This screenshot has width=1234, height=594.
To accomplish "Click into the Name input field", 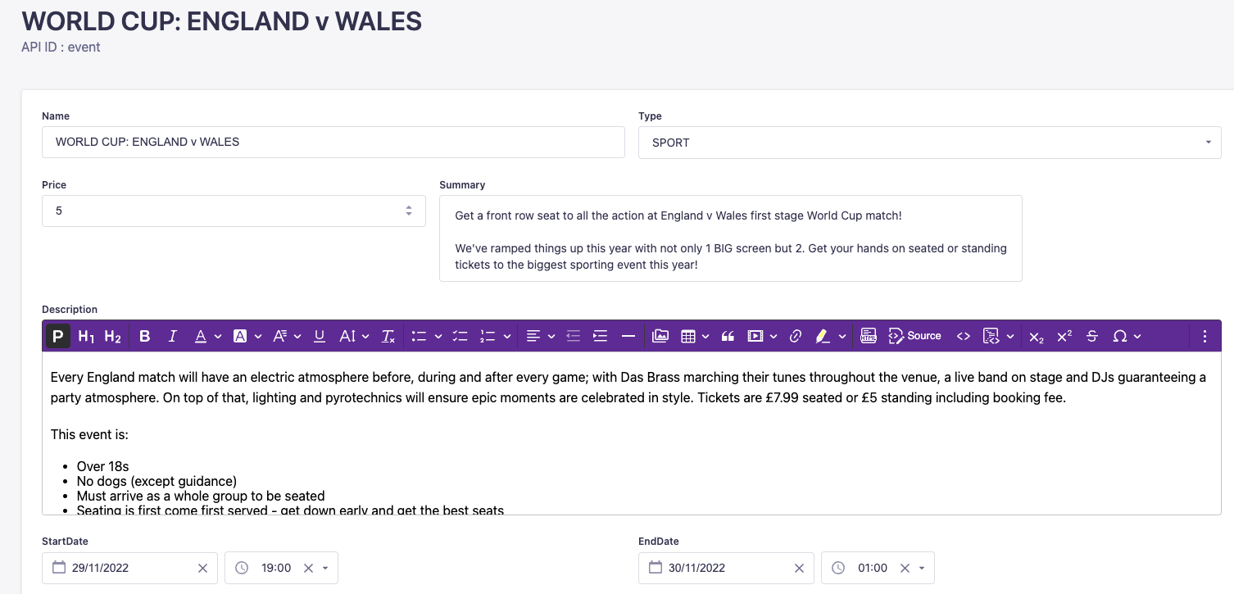I will (x=333, y=142).
